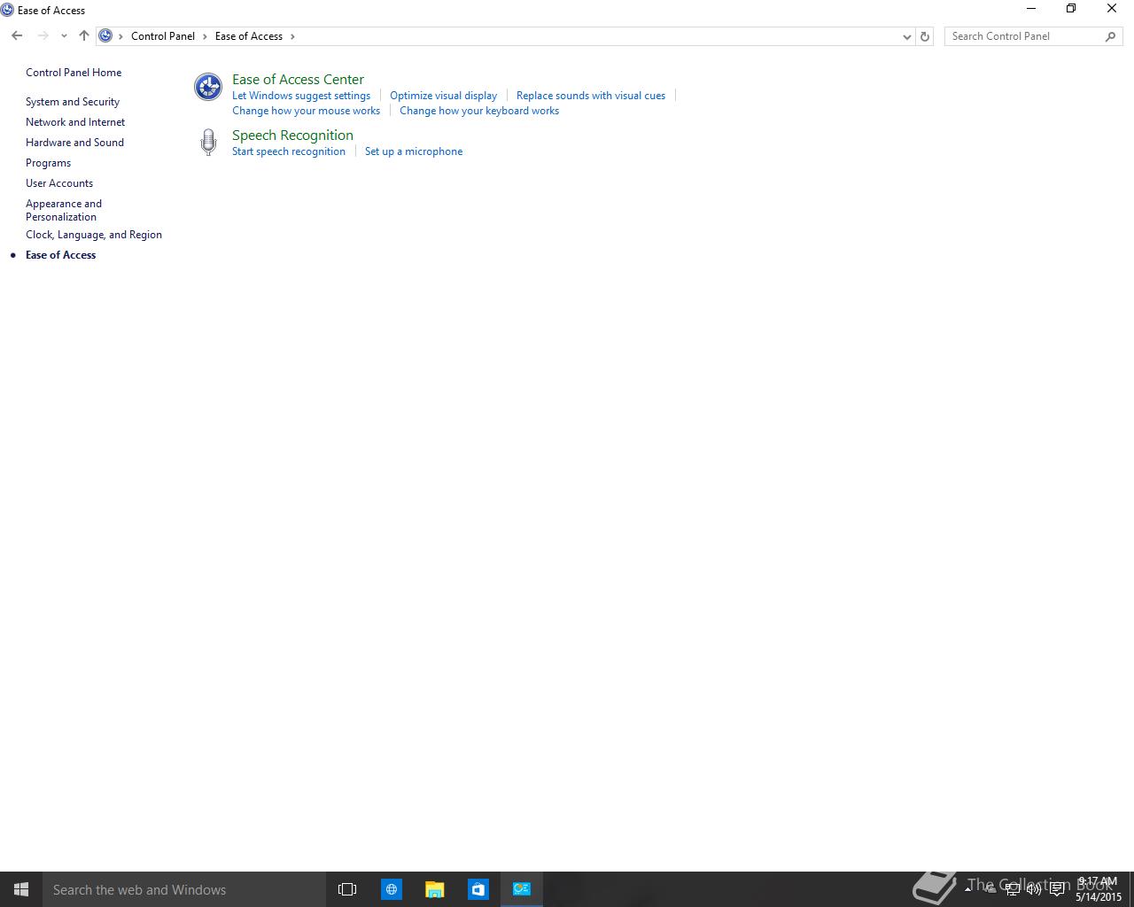This screenshot has height=907, width=1134.
Task: Click Change how your keyboard works
Action: (x=479, y=111)
